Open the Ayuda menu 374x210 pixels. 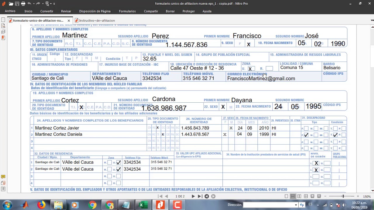click(207, 11)
